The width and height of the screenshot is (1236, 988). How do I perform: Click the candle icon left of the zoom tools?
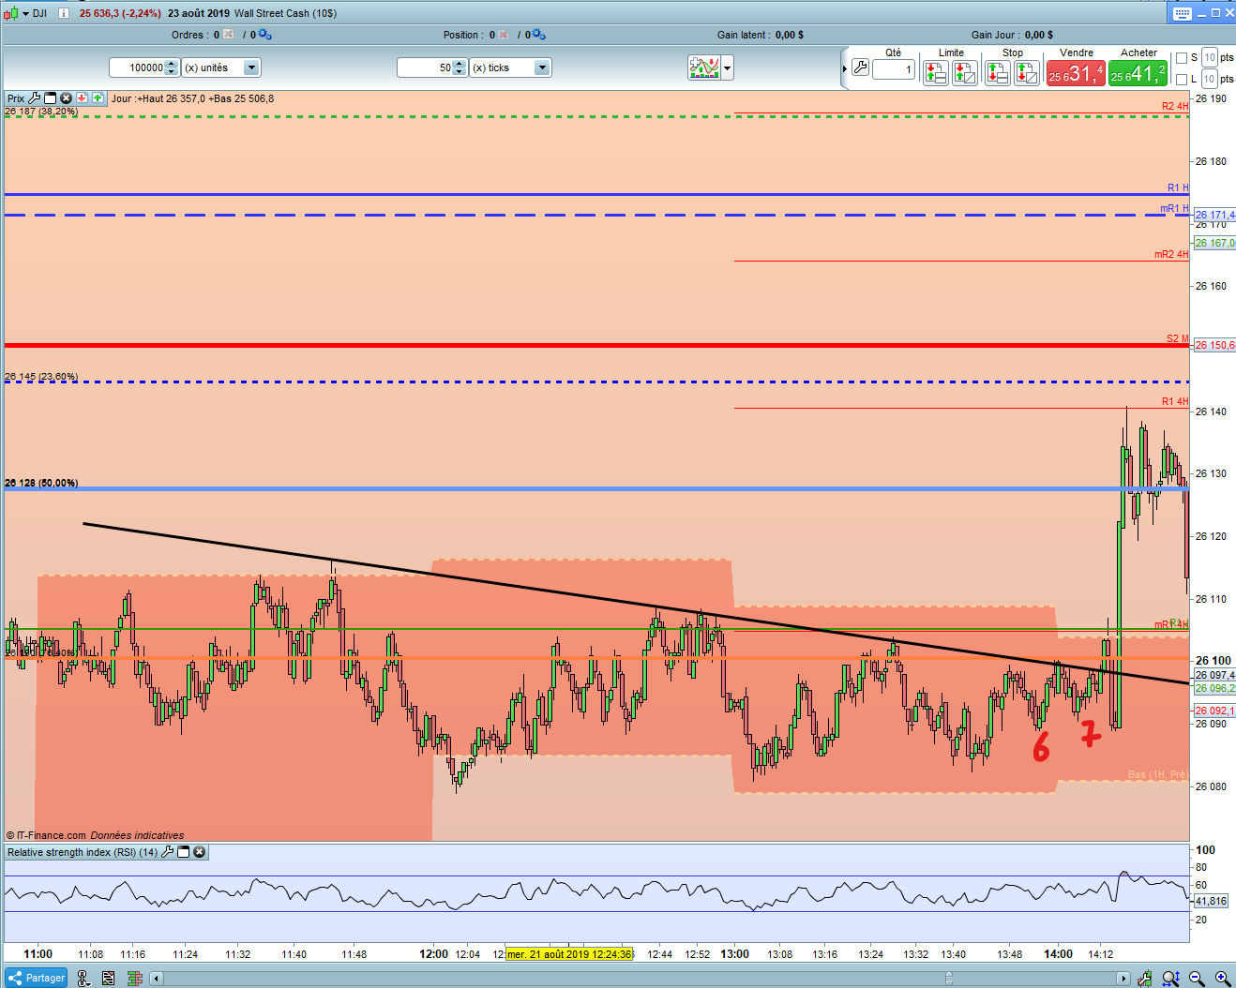click(x=1144, y=979)
